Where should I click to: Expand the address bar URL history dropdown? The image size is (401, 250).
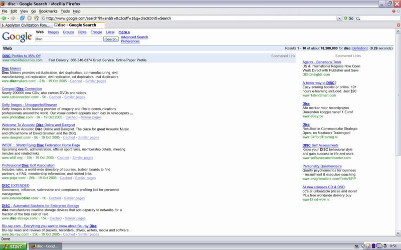pyautogui.click(x=339, y=18)
